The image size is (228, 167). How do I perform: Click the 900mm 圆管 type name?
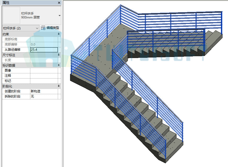click(x=30, y=17)
